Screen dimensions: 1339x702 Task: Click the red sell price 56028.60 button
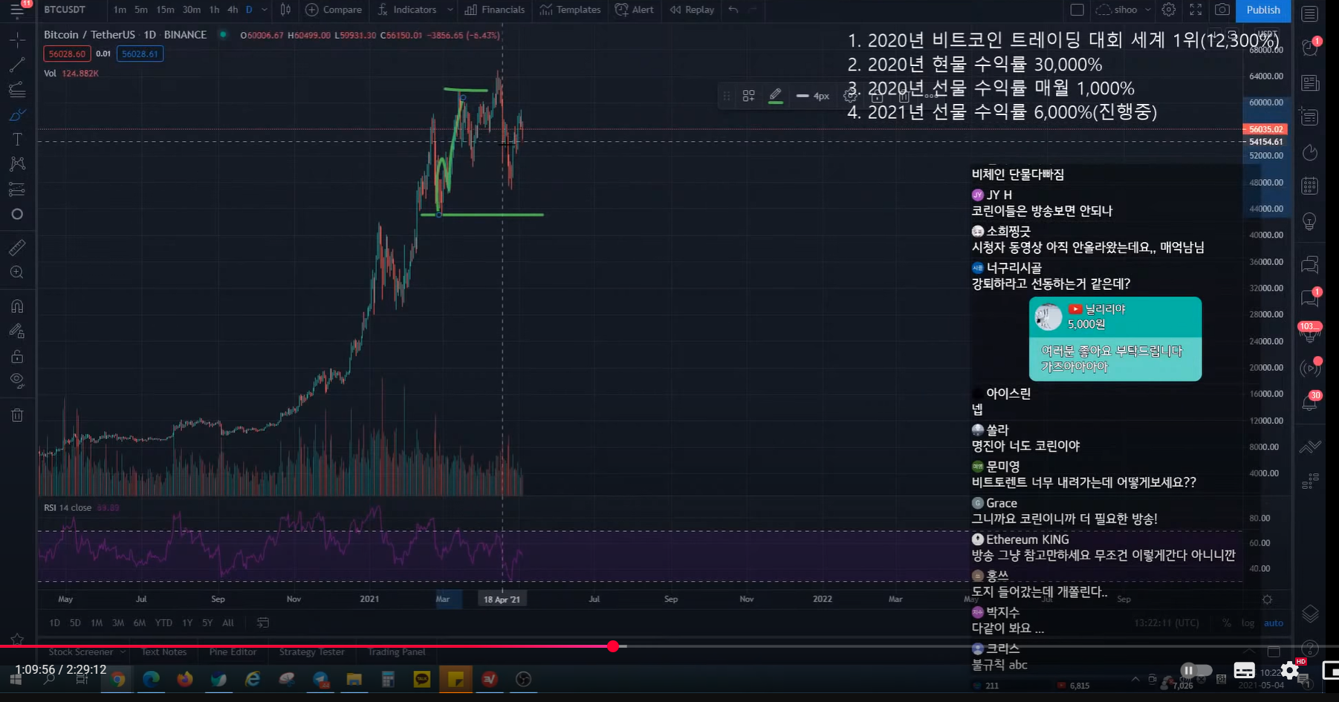(67, 53)
